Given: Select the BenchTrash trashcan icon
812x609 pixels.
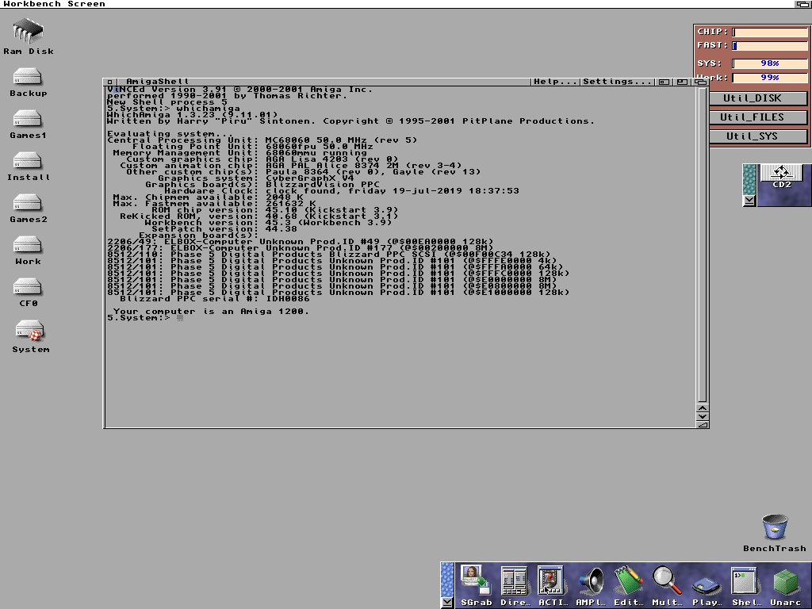Looking at the screenshot, I should pyautogui.click(x=775, y=534).
